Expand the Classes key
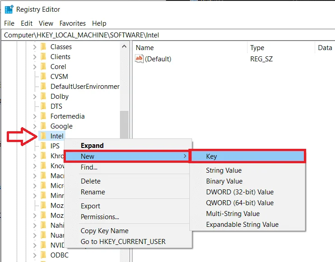 click(x=35, y=47)
